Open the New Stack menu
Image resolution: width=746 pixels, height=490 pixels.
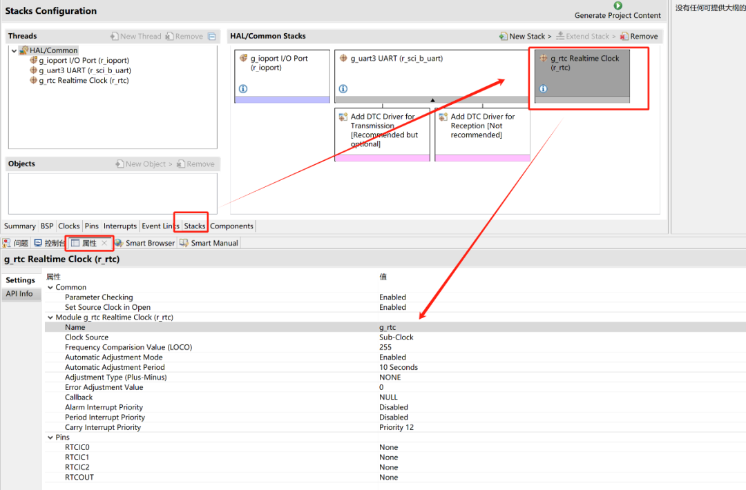click(x=525, y=37)
